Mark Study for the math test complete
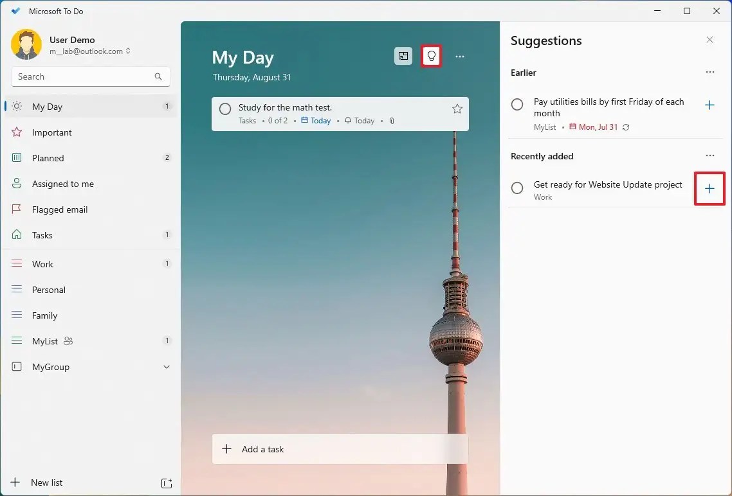 click(x=224, y=108)
